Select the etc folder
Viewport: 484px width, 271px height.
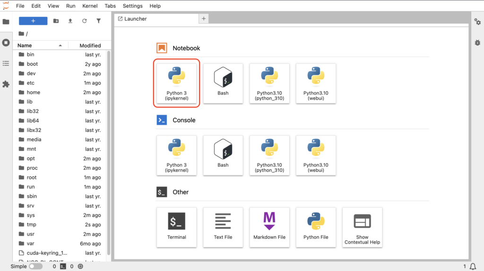(x=60, y=83)
